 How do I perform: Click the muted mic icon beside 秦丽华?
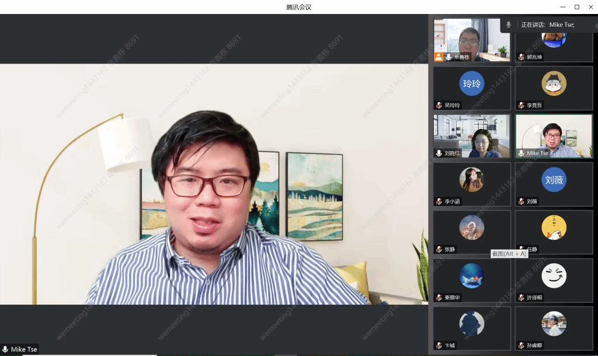point(439,298)
